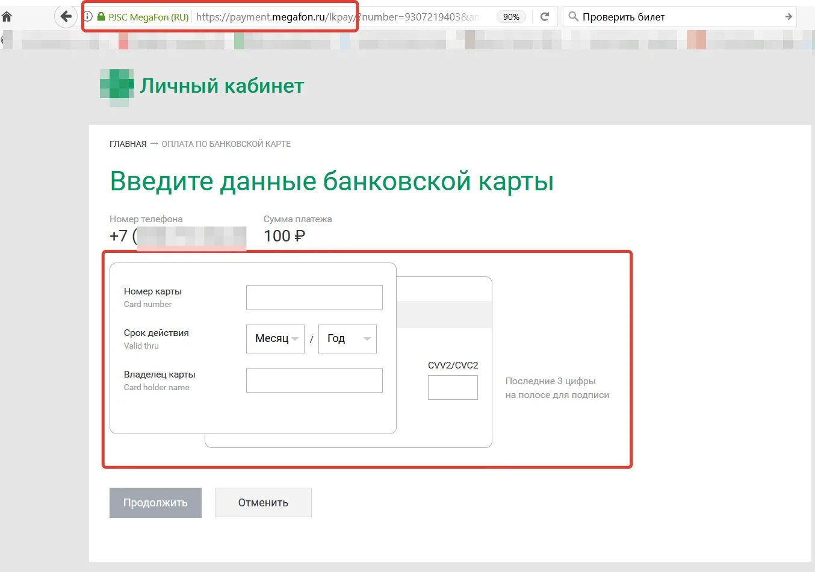Click the Владелец карты name field
The width and height of the screenshot is (815, 572).
pos(314,380)
